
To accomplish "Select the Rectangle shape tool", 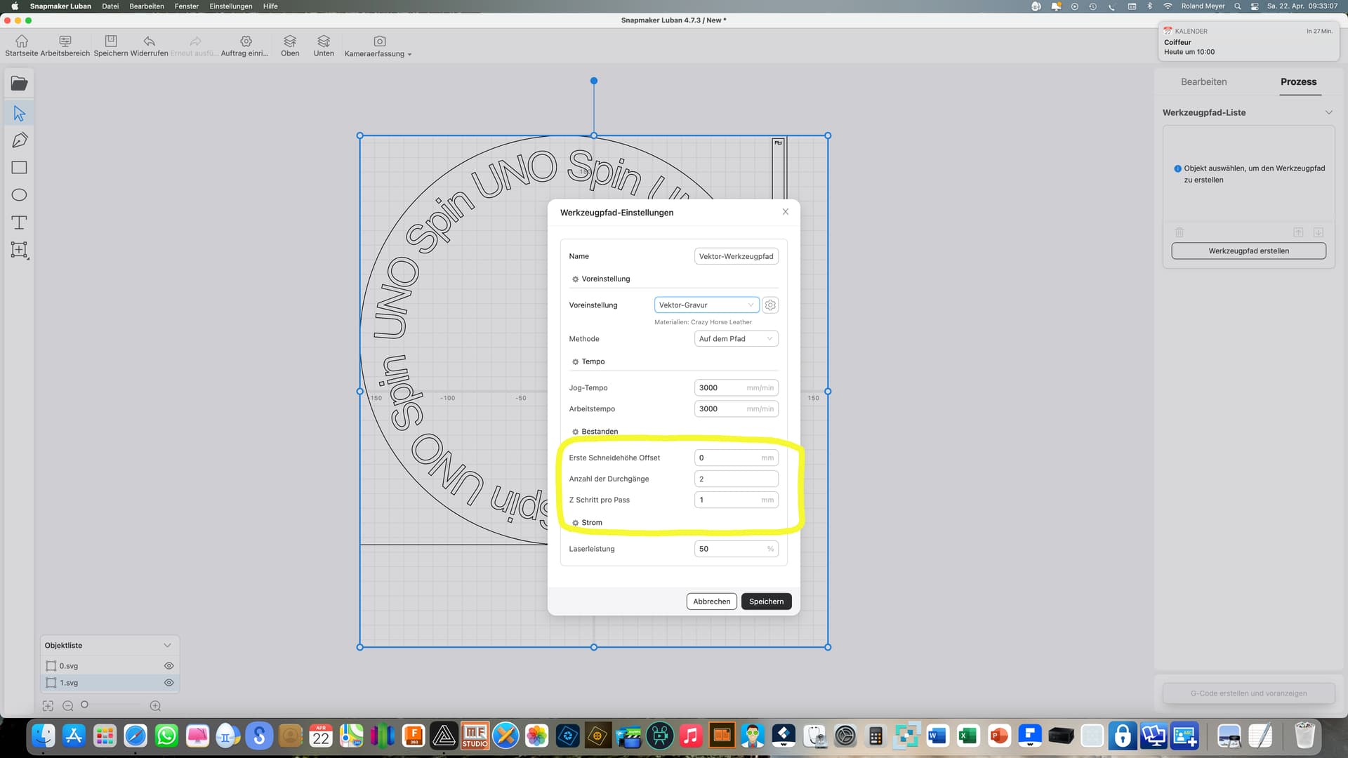I will pyautogui.click(x=20, y=168).
